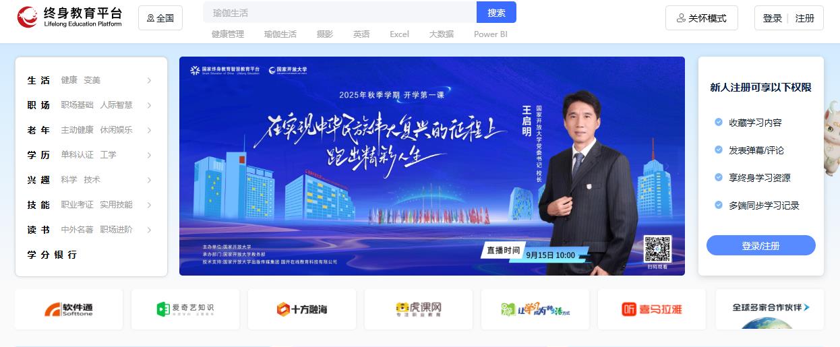Image resolution: width=840 pixels, height=347 pixels.
Task: Open the 虎课网 partner logo
Action: point(419,309)
